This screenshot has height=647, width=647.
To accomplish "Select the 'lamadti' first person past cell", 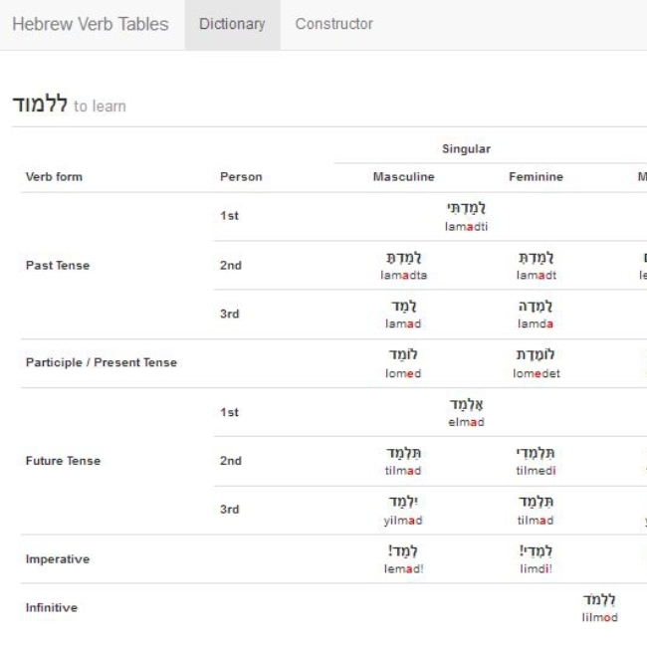I will [466, 216].
